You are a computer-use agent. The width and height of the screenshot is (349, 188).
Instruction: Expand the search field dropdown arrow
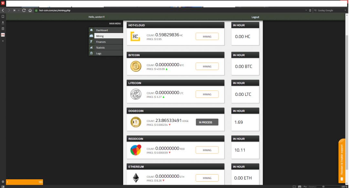coord(346,10)
